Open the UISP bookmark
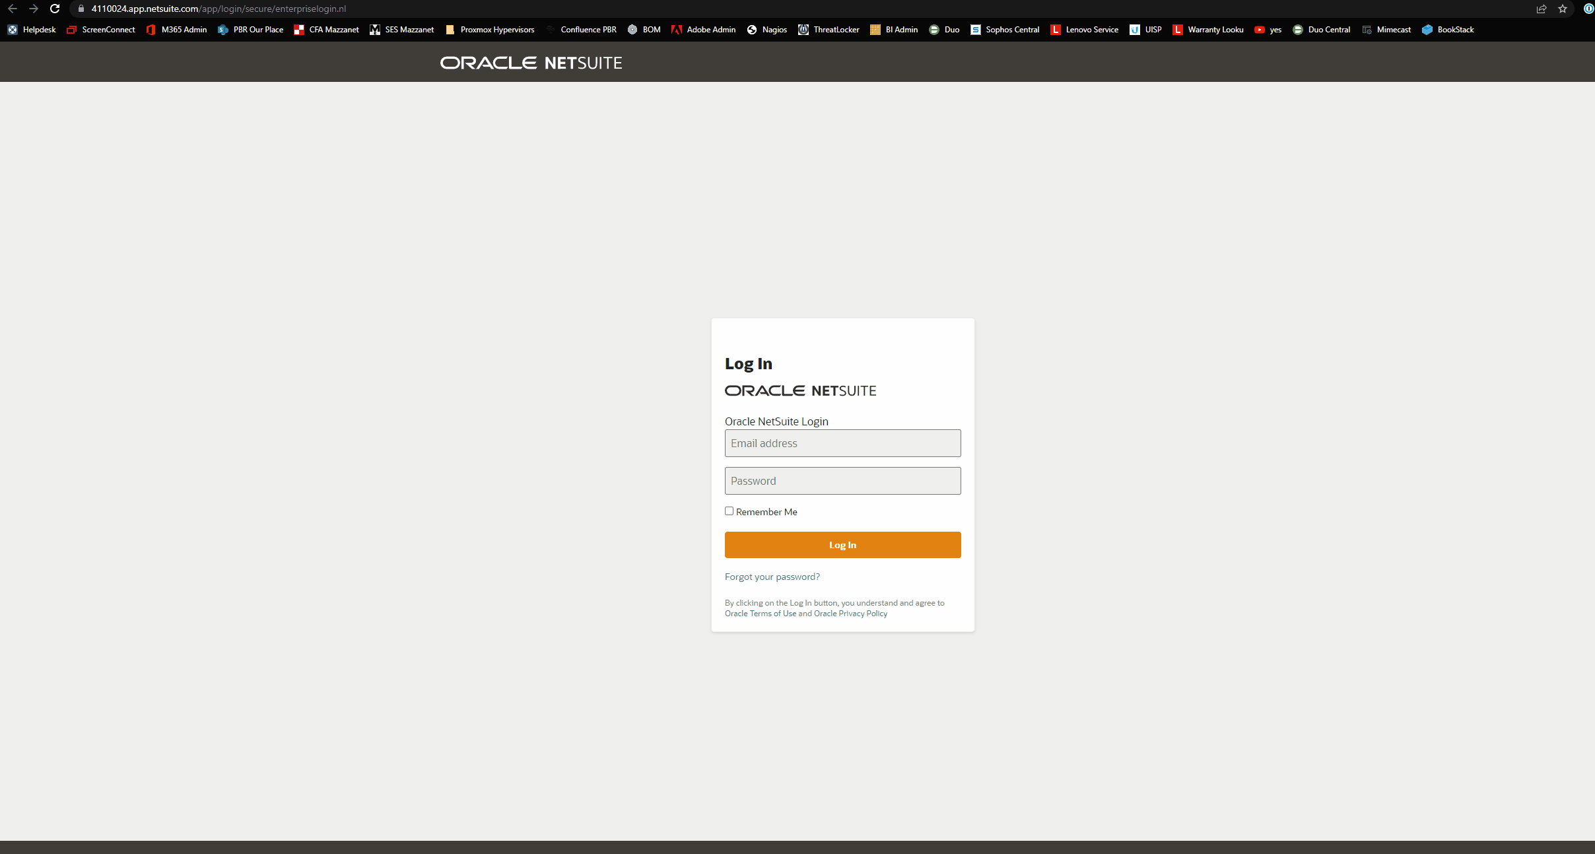The width and height of the screenshot is (1595, 854). [x=1146, y=30]
